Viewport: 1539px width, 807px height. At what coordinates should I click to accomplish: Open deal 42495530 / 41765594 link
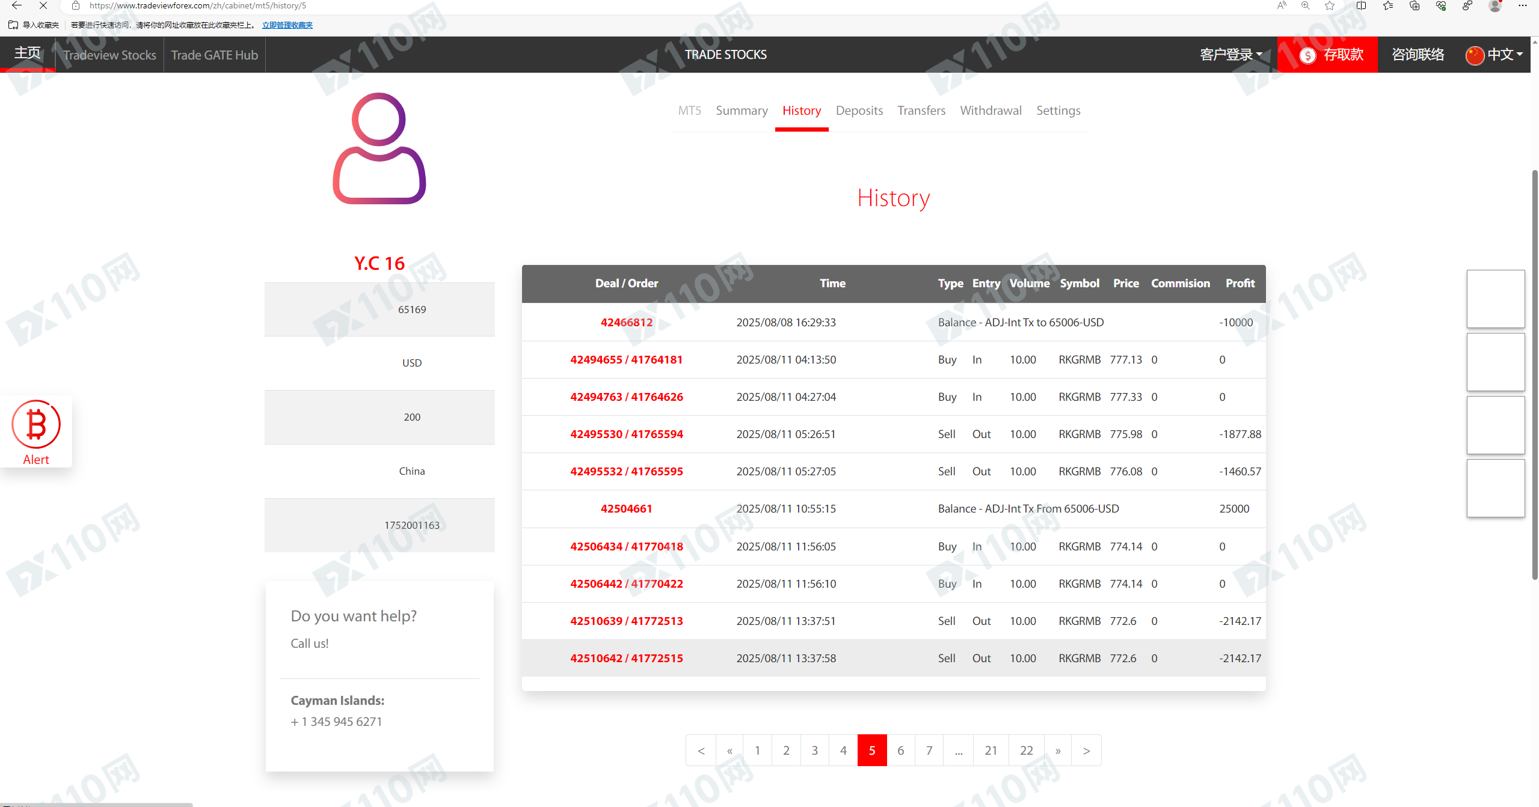coord(626,434)
